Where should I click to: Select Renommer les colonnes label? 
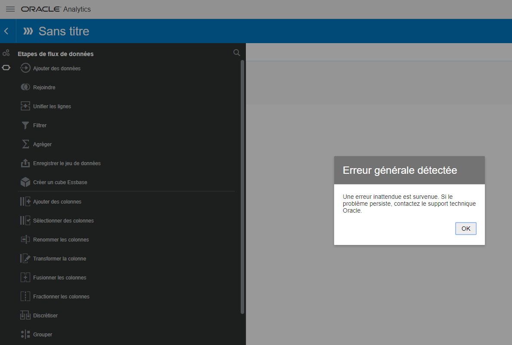[x=61, y=240]
